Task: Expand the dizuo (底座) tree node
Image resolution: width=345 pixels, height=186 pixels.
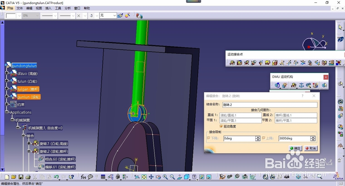Action: (7, 73)
